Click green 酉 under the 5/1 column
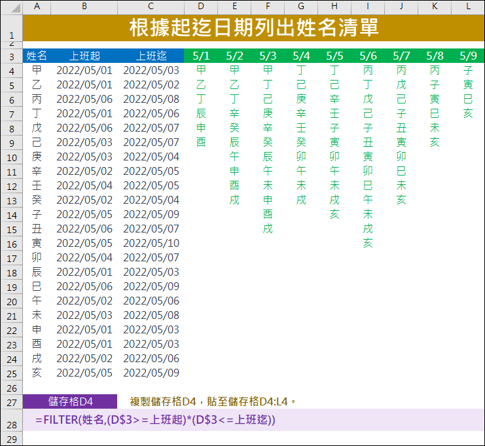The width and height of the screenshot is (485, 446). tap(201, 142)
